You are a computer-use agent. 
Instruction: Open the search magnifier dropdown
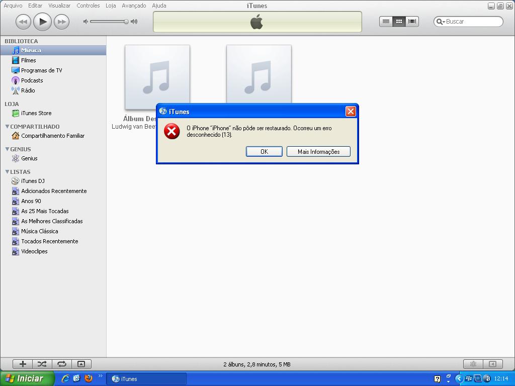[x=441, y=22]
